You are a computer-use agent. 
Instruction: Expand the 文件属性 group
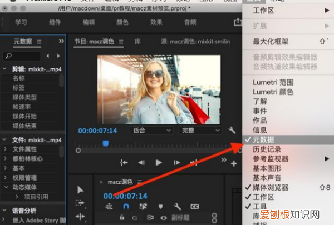coord(6,149)
